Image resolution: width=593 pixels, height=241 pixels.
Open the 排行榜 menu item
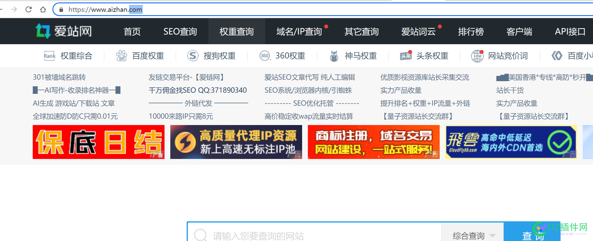pyautogui.click(x=471, y=31)
